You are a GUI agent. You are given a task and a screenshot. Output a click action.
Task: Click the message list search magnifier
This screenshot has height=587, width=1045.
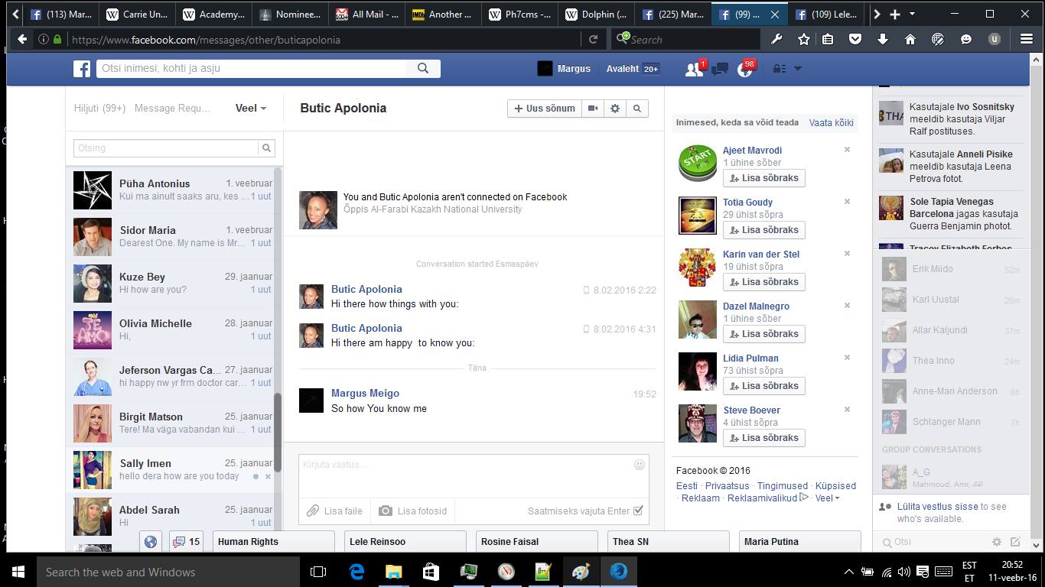coord(266,148)
